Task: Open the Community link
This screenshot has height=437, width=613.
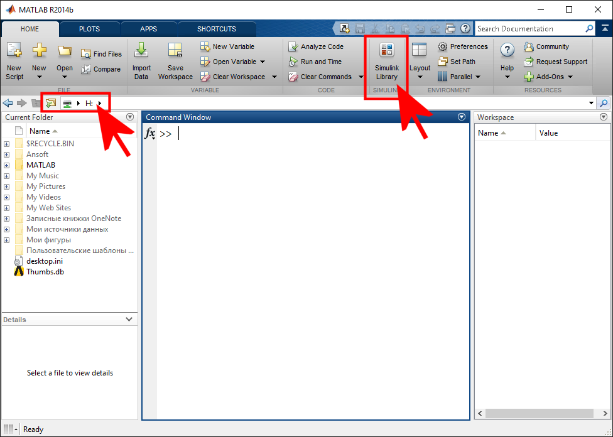Action: 546,46
